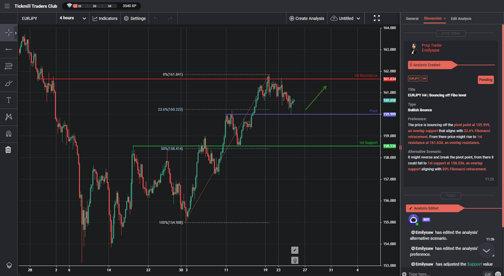This screenshot has width=504, height=276.
Task: Click the @Emilysaw mention at 11:26
Action: point(422,232)
